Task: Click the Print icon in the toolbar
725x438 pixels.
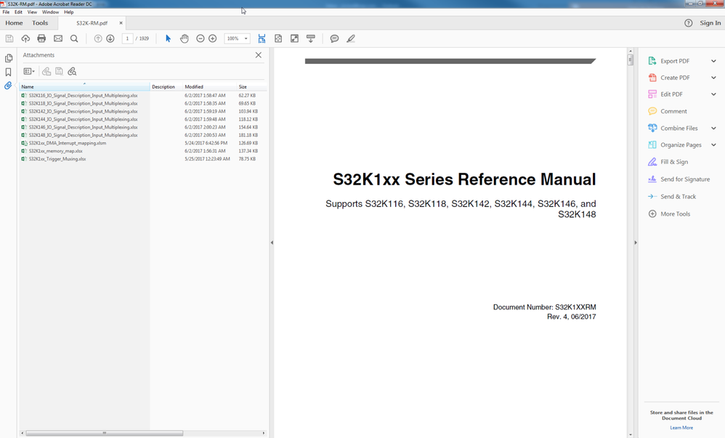Action: click(41, 38)
